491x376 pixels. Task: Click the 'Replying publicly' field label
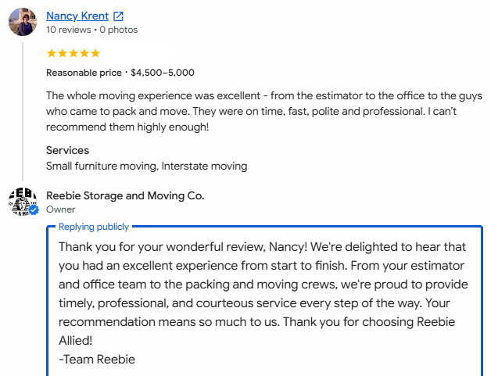[x=94, y=227]
